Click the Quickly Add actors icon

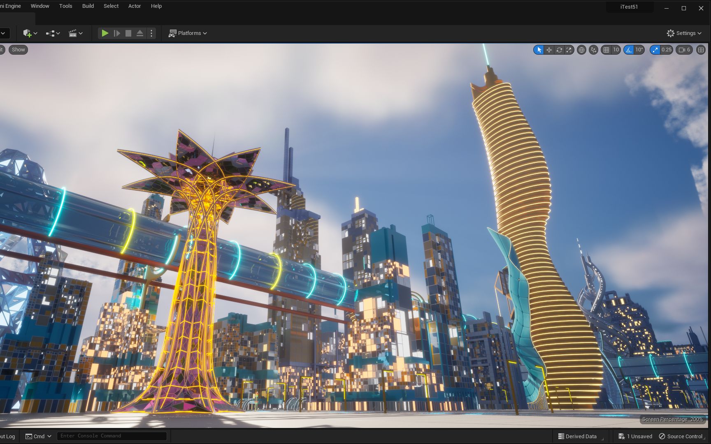click(x=28, y=33)
